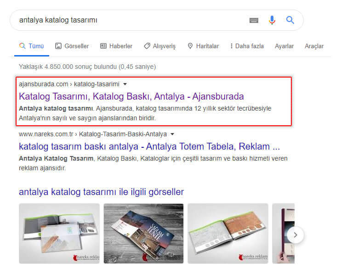Viewport: 341px width, 279px height.
Task: Open the Alışveriş shopping tab
Action: [159, 46]
